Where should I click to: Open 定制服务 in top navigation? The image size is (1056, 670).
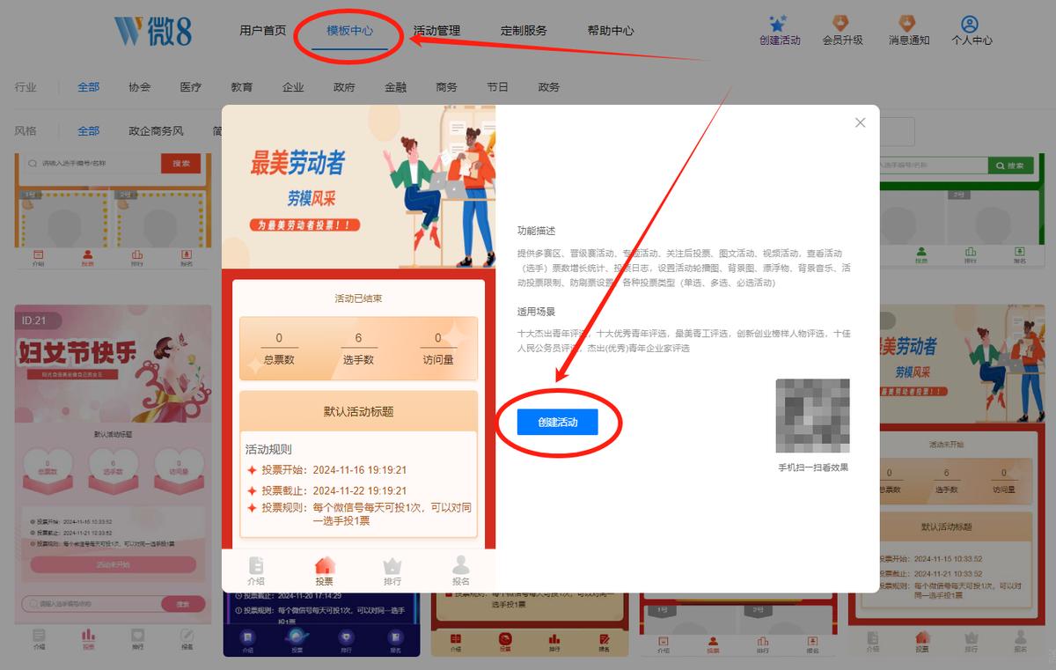(x=524, y=31)
